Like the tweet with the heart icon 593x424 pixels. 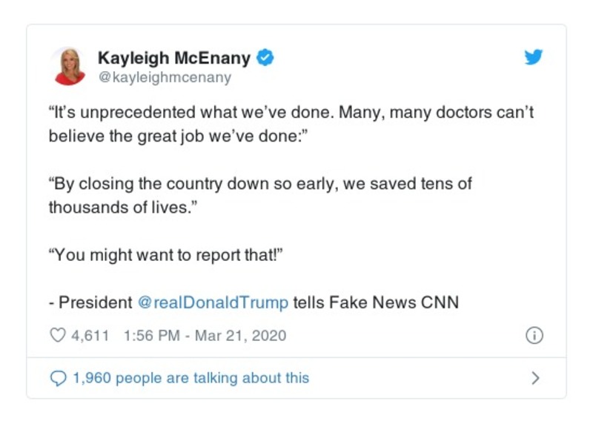coord(57,336)
